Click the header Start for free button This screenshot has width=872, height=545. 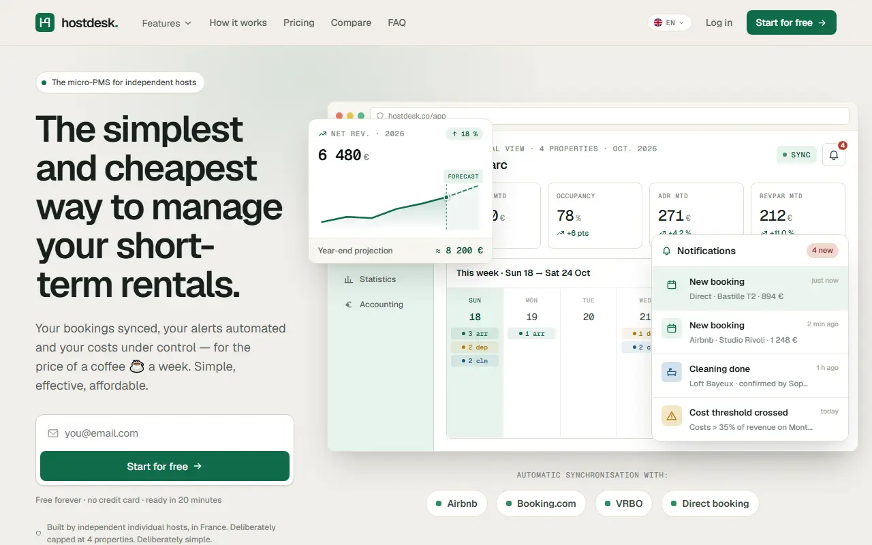click(791, 22)
